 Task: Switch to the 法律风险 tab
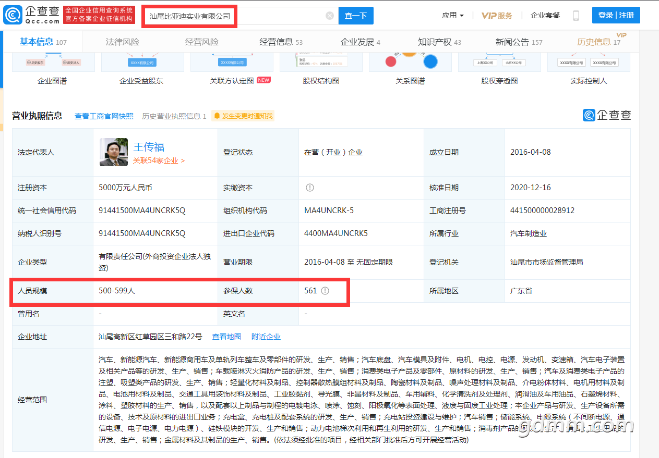pyautogui.click(x=123, y=42)
